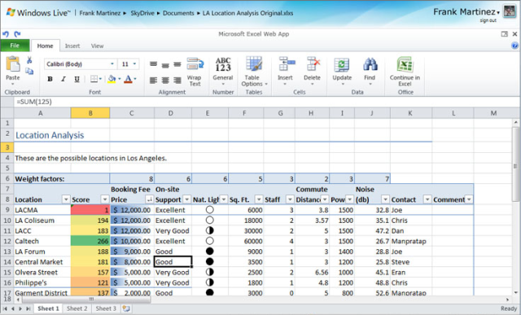Go to the first sheet navigation arrow

(5, 308)
